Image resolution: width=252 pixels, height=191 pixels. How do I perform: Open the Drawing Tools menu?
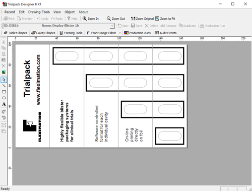39,12
